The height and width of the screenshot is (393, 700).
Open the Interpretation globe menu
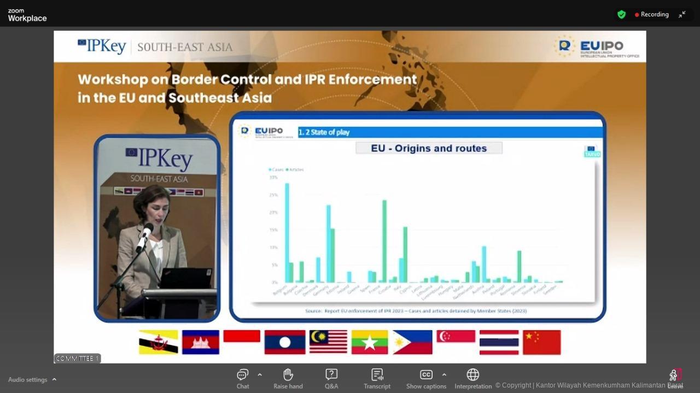(473, 378)
